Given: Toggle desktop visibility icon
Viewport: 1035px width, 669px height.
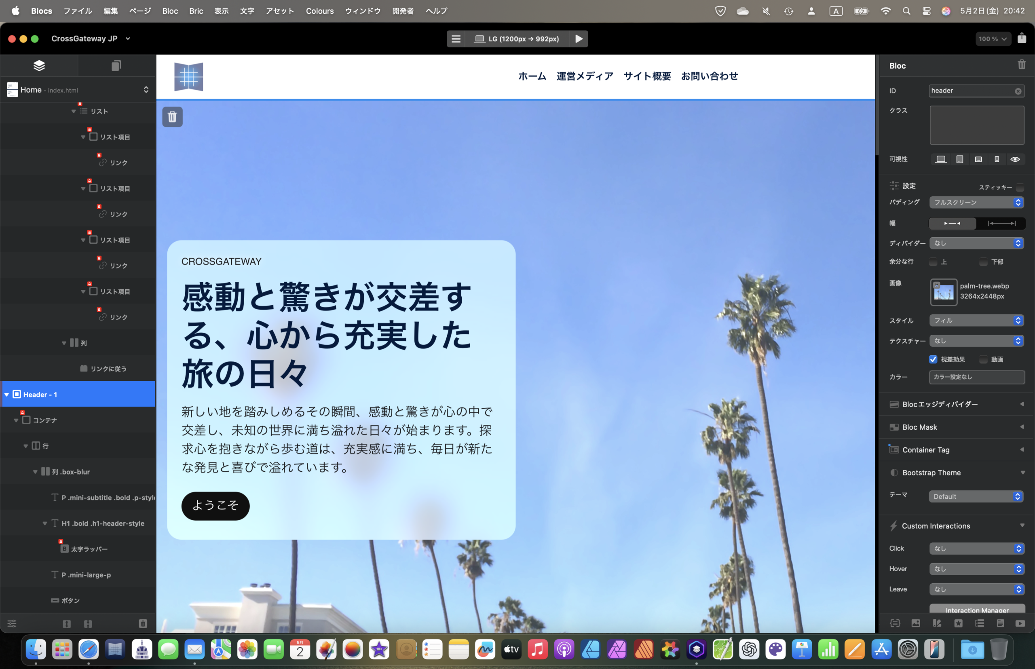Looking at the screenshot, I should [941, 159].
